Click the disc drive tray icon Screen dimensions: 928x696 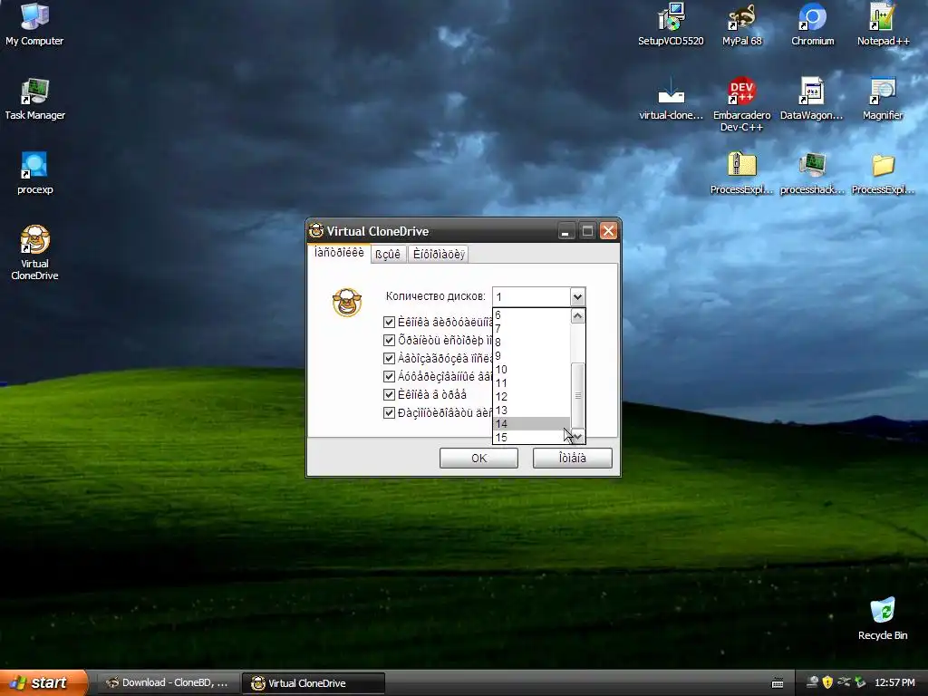pyautogui.click(x=813, y=683)
